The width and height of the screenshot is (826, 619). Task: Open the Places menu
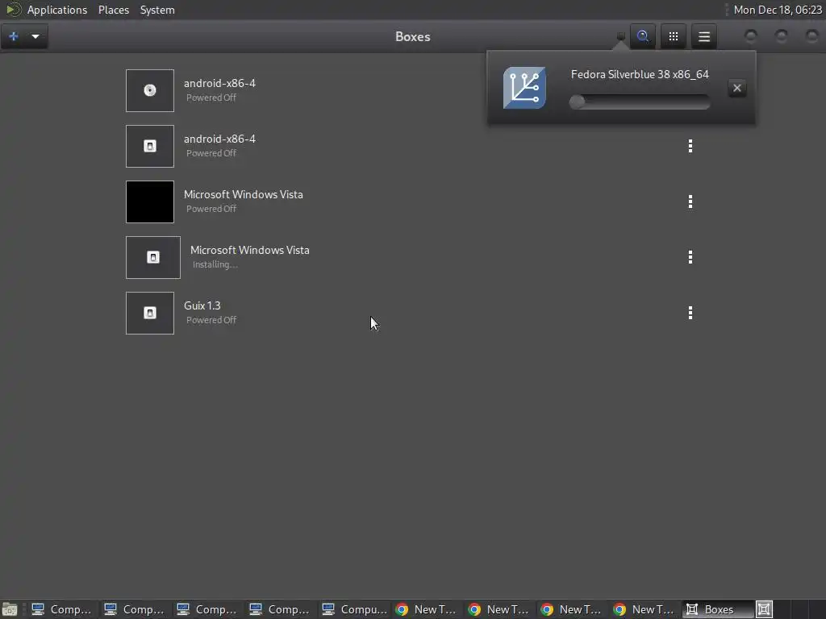tap(113, 10)
